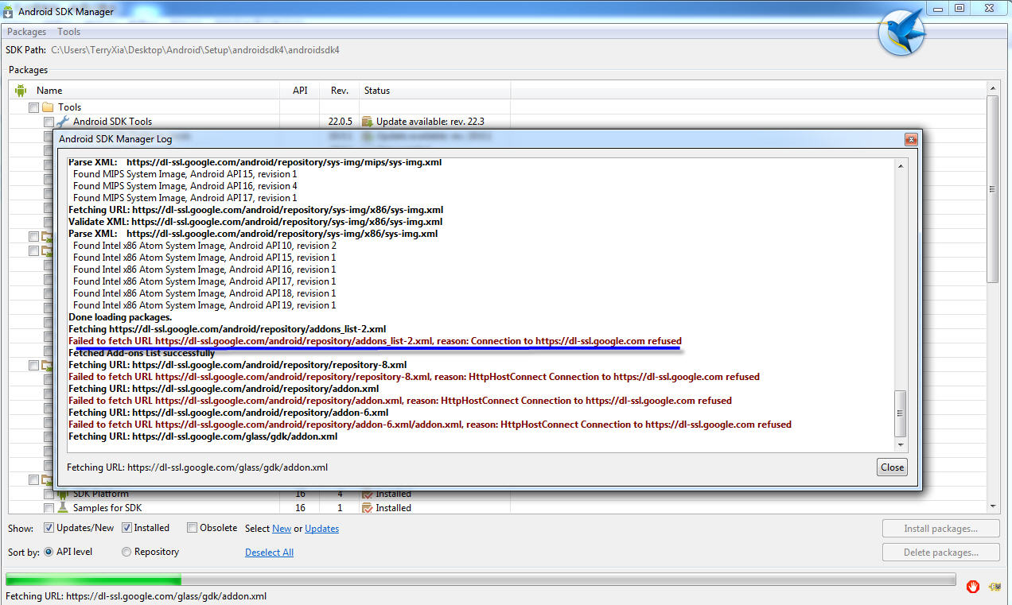Image resolution: width=1012 pixels, height=605 pixels.
Task: Click the Android SDK Manager title bar icon
Action: tap(9, 11)
